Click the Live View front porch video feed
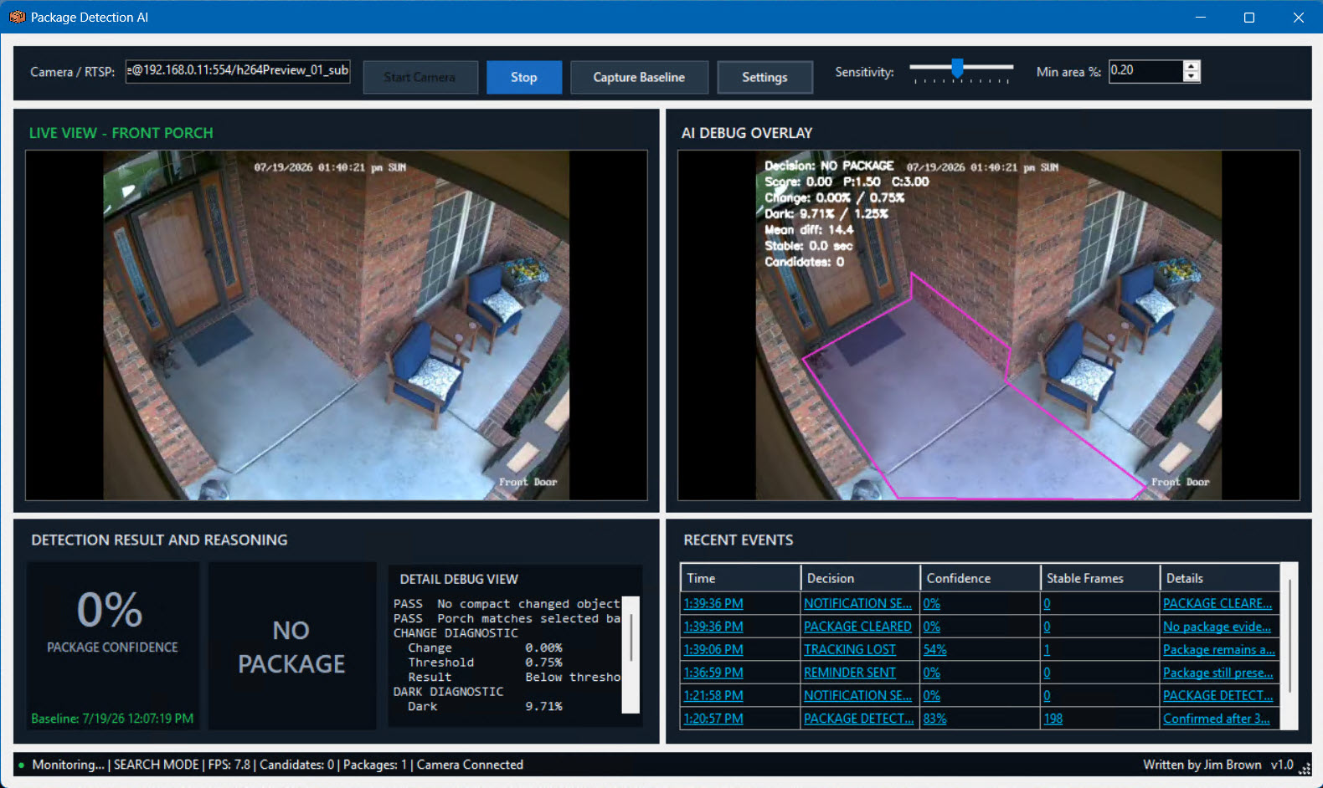The height and width of the screenshot is (788, 1323). pos(336,325)
